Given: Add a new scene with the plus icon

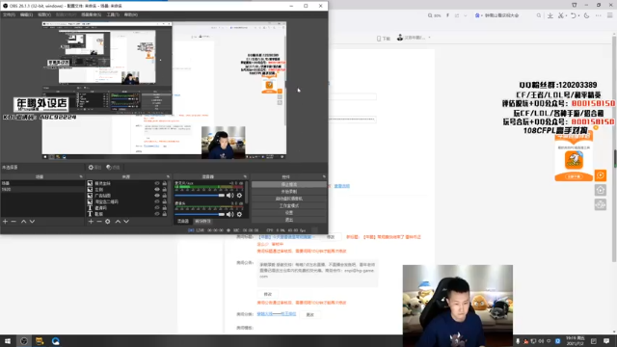Looking at the screenshot, I should (5, 222).
